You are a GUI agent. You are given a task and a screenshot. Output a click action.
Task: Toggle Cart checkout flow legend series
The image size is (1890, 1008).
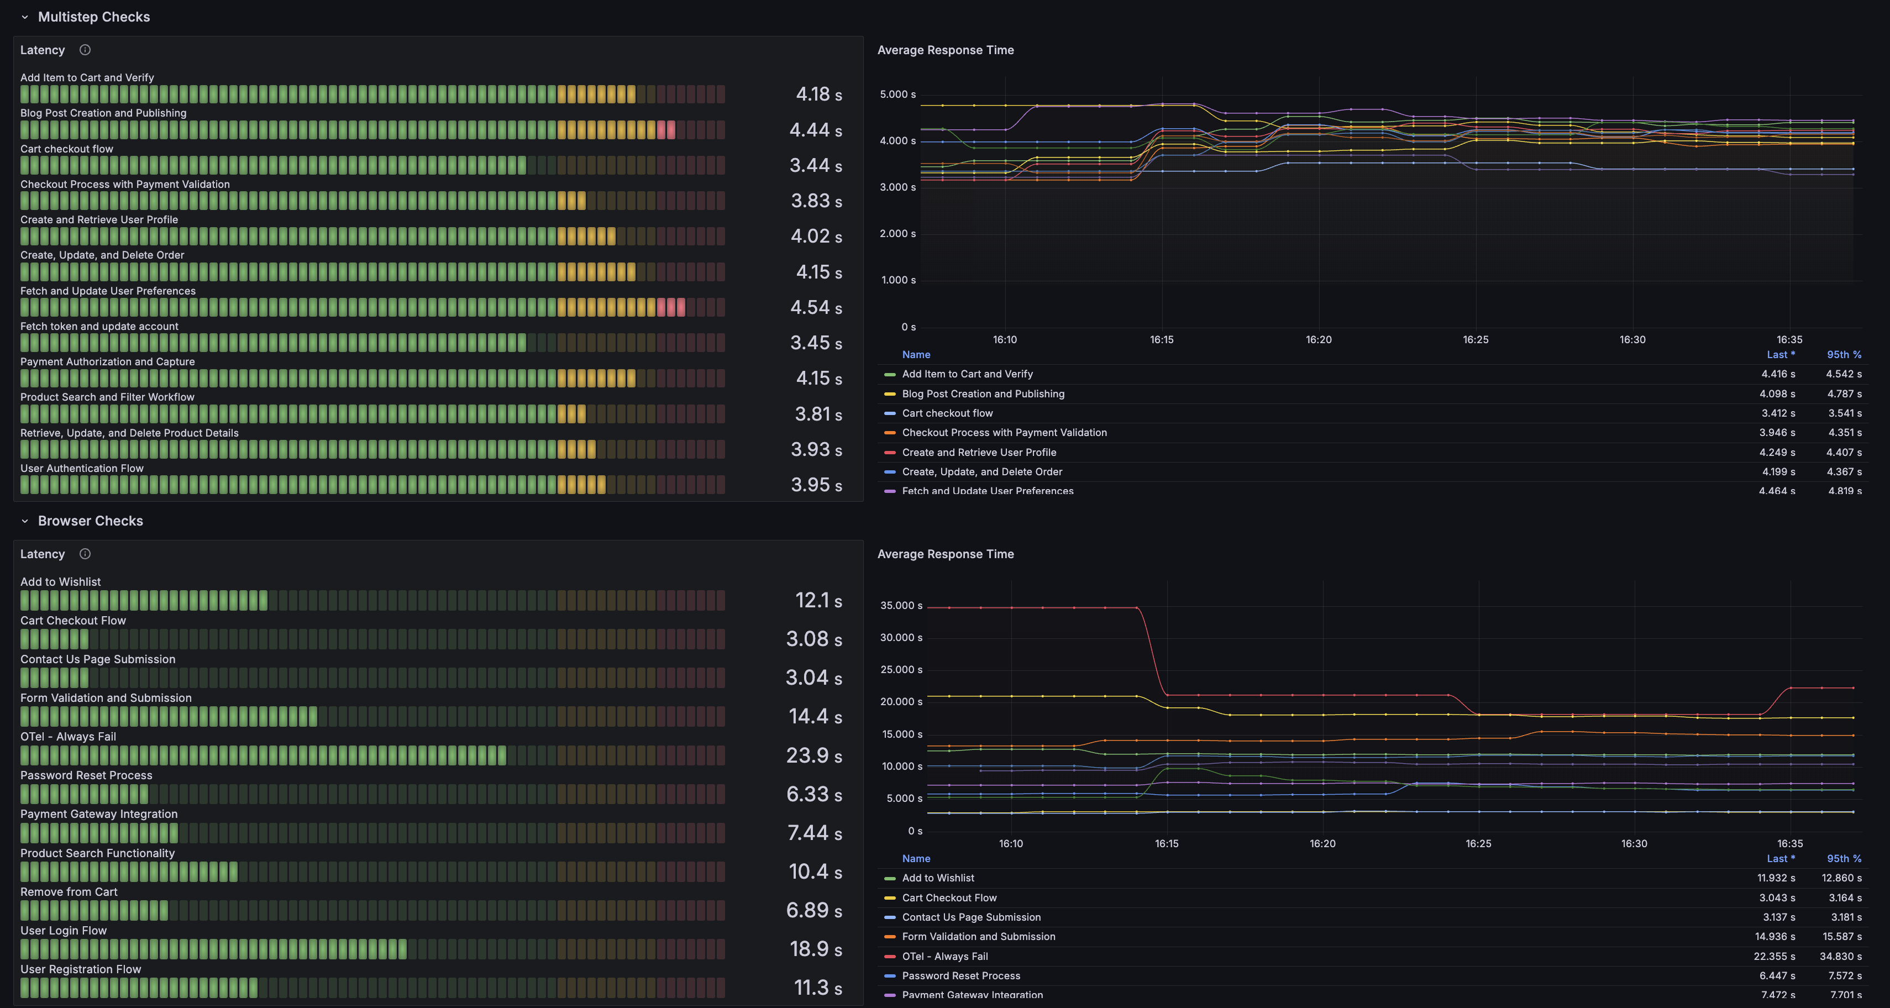947,413
